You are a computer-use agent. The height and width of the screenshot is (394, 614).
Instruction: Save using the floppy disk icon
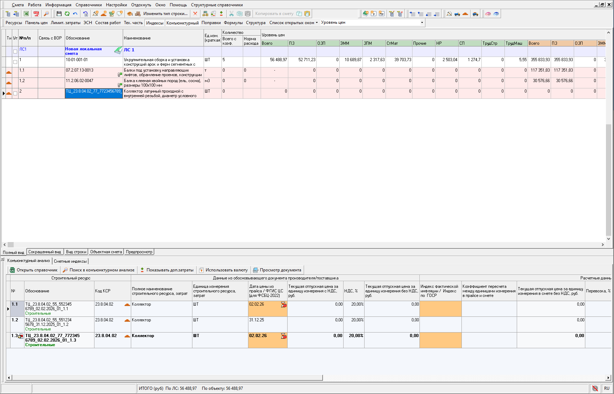[59, 14]
